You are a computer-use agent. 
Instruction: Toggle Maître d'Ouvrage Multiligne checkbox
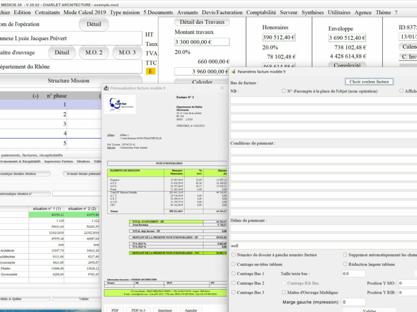point(284,292)
